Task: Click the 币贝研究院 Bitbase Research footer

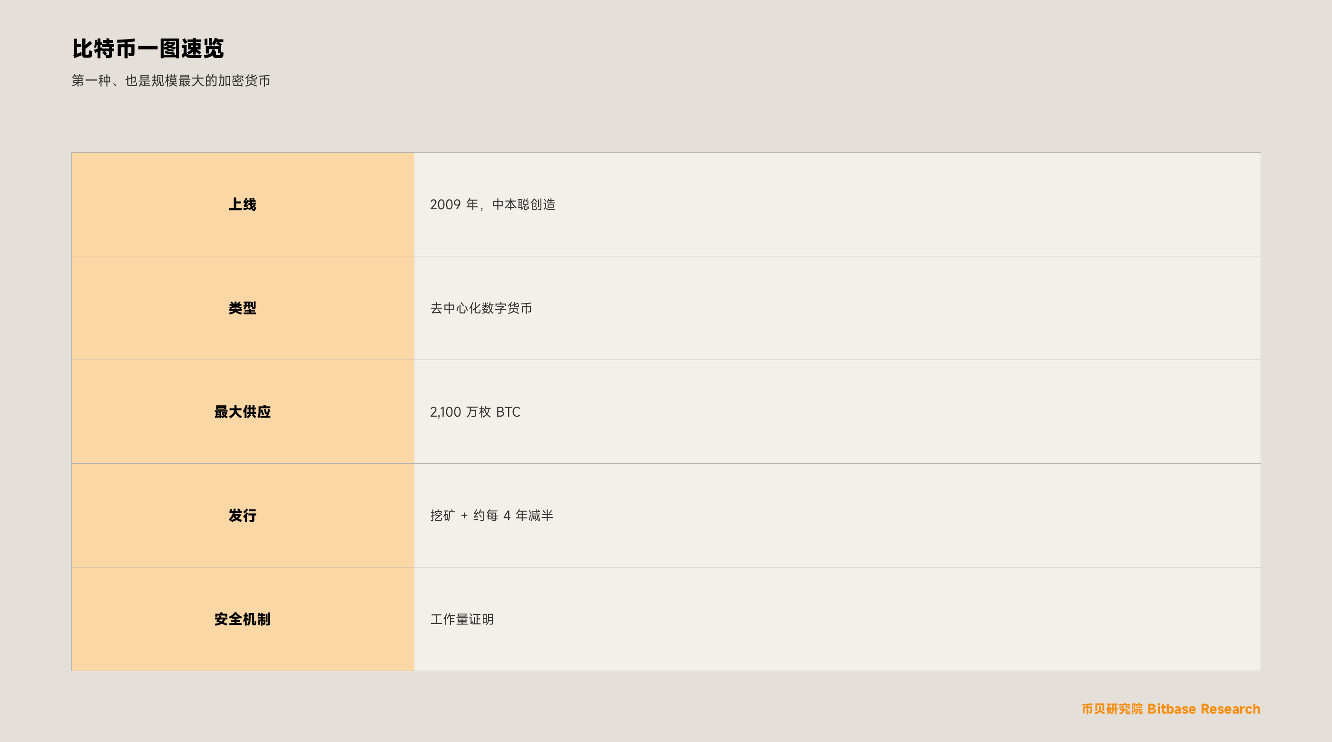Action: [1171, 709]
